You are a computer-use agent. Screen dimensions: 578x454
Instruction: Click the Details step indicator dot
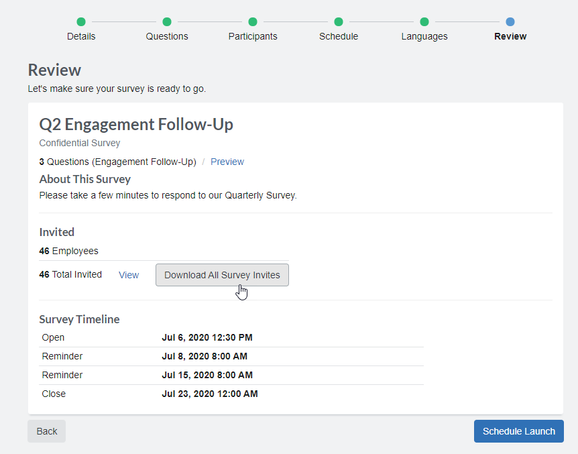click(x=80, y=21)
